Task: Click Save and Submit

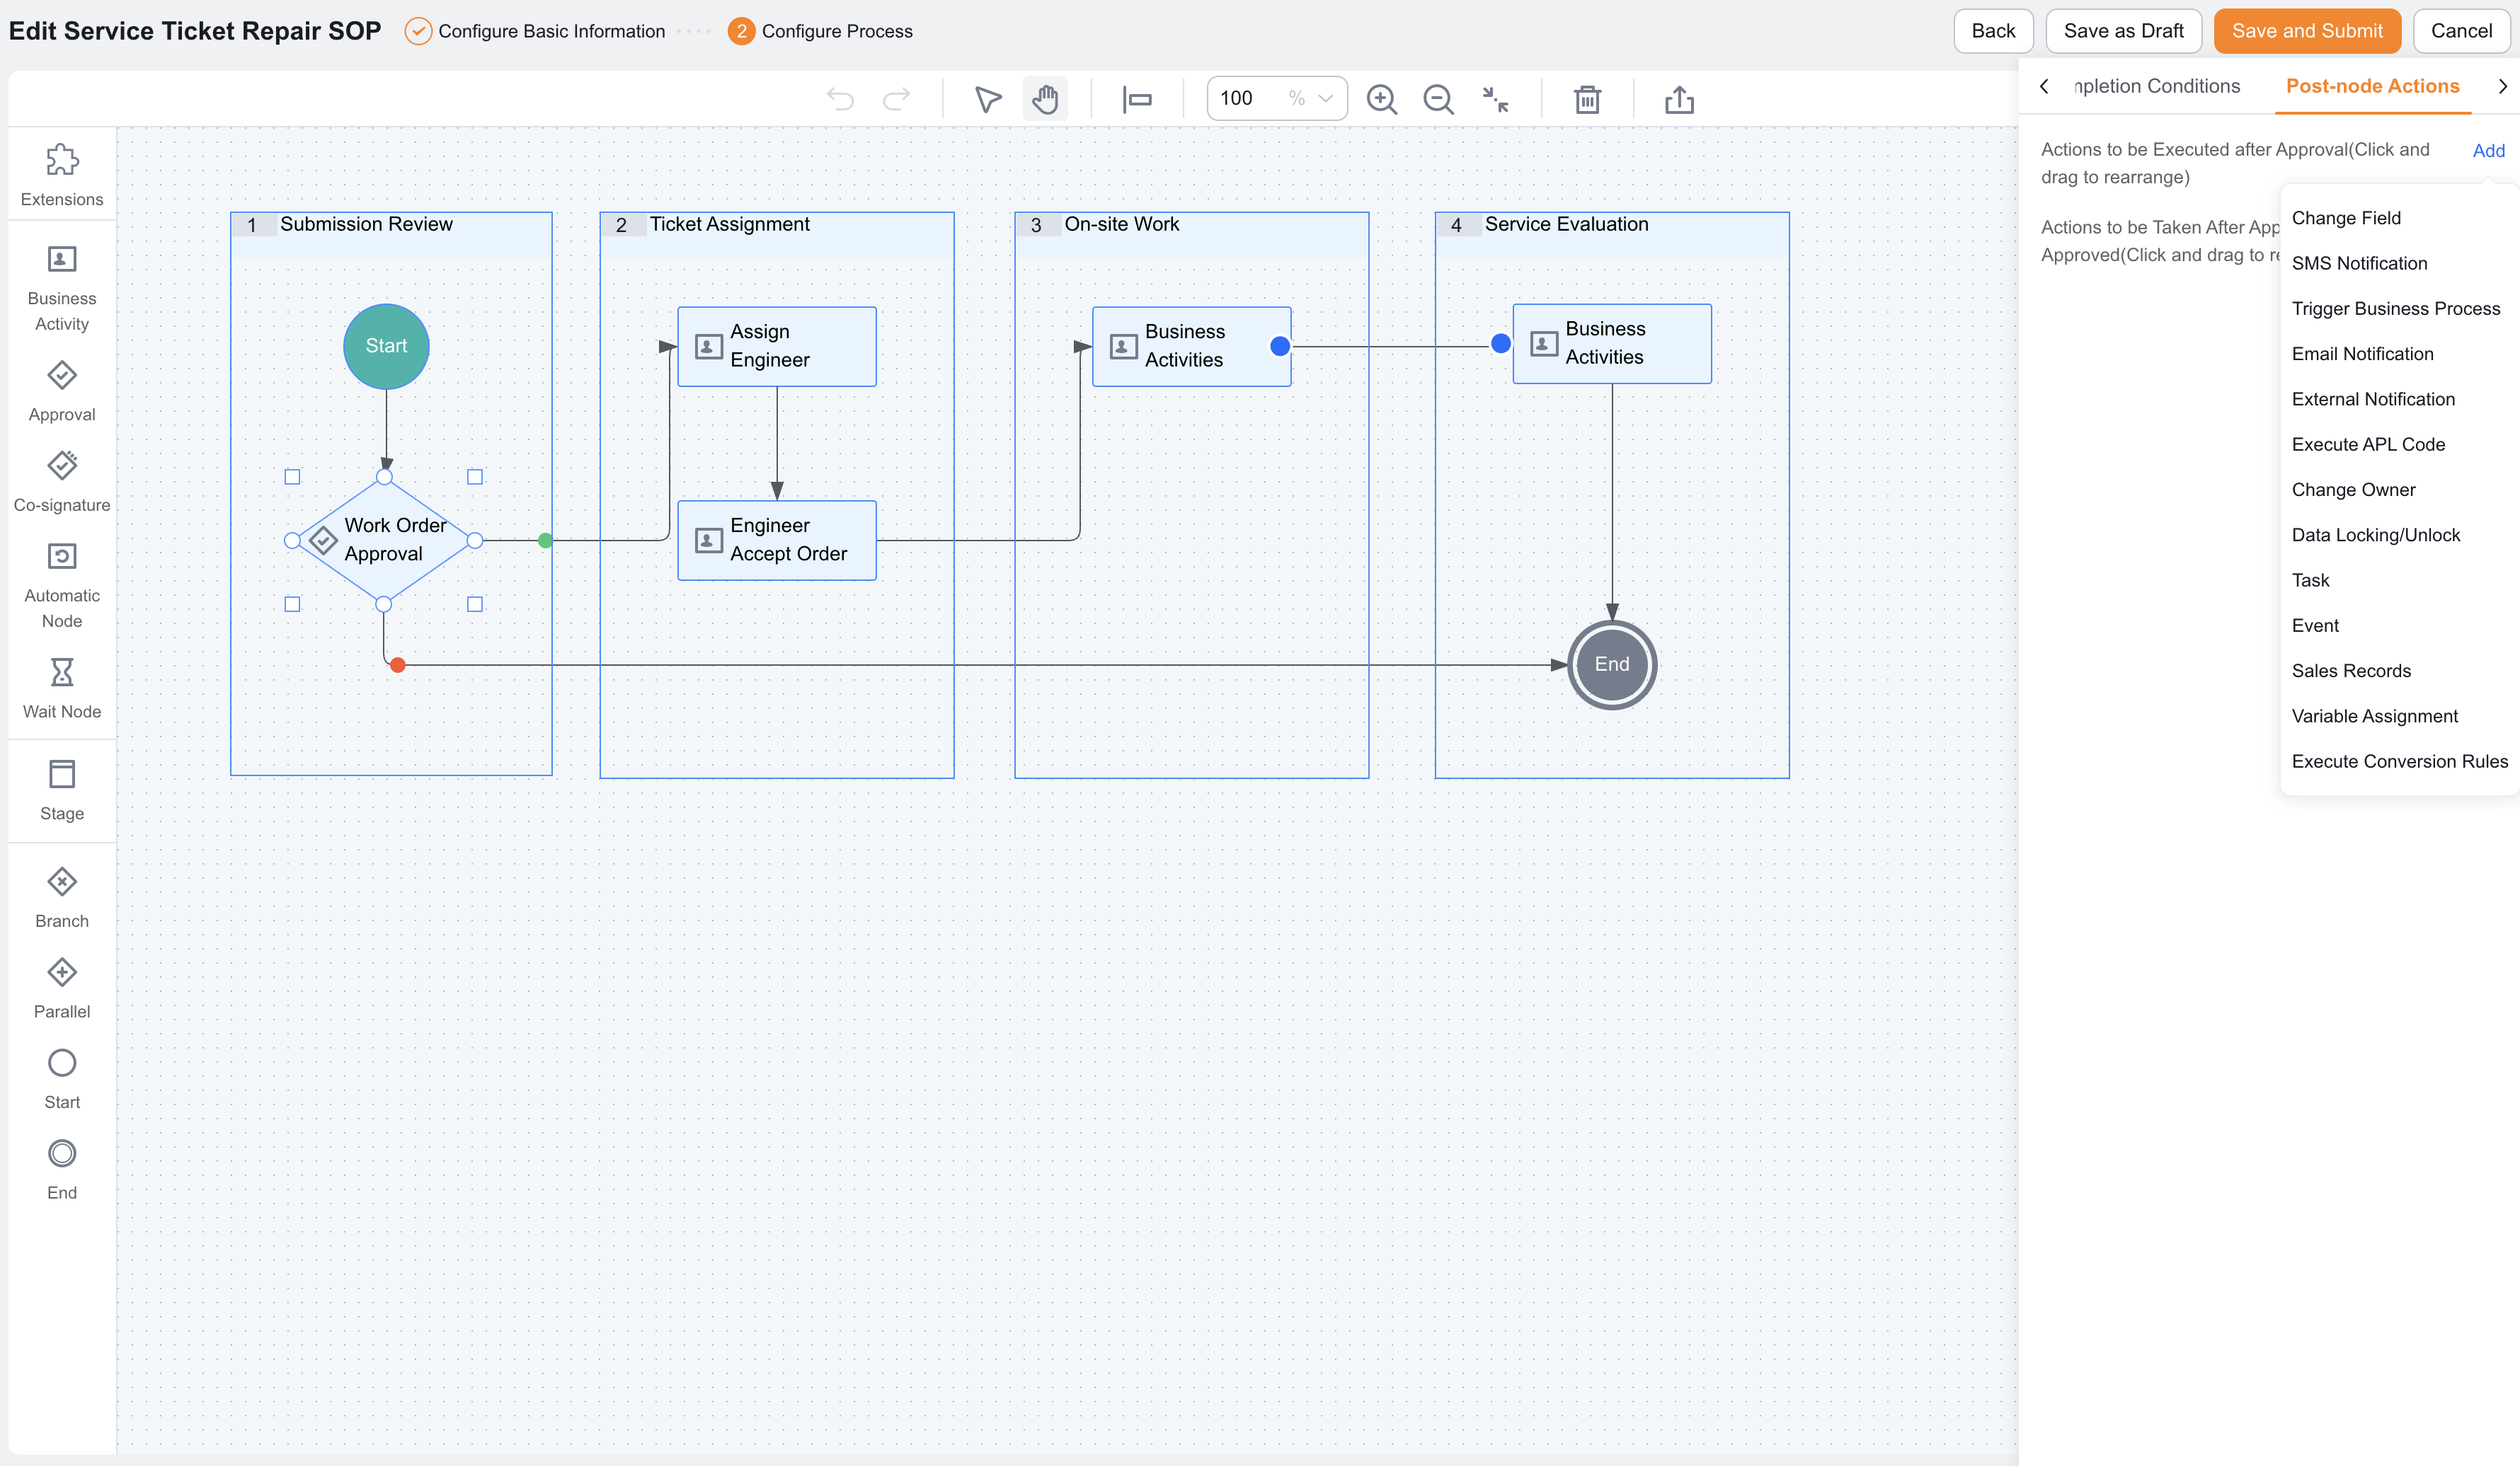Action: pyautogui.click(x=2307, y=31)
